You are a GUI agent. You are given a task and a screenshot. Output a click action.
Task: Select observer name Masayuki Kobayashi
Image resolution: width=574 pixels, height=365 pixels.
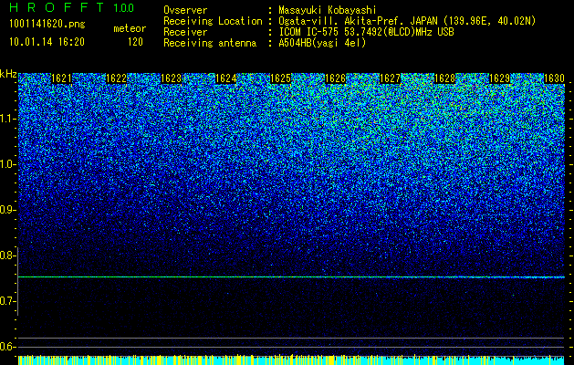[x=328, y=10]
